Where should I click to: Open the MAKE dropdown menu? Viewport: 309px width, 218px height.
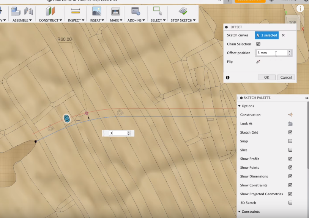point(116,20)
